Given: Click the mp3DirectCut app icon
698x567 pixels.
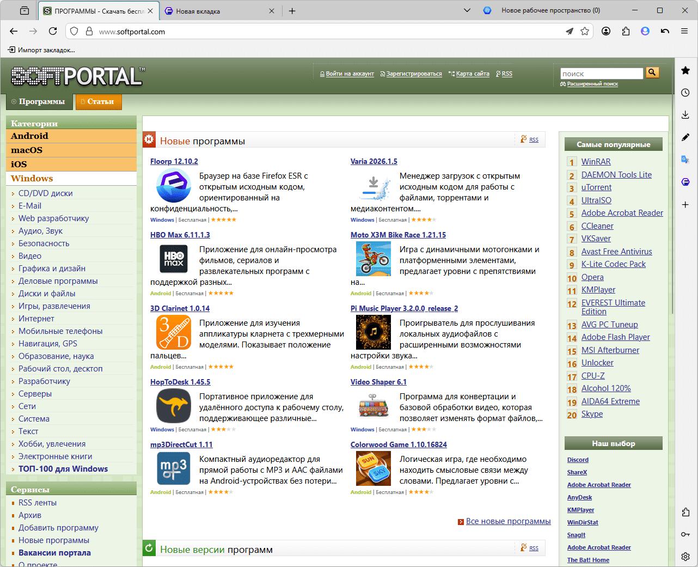Looking at the screenshot, I should [x=174, y=468].
